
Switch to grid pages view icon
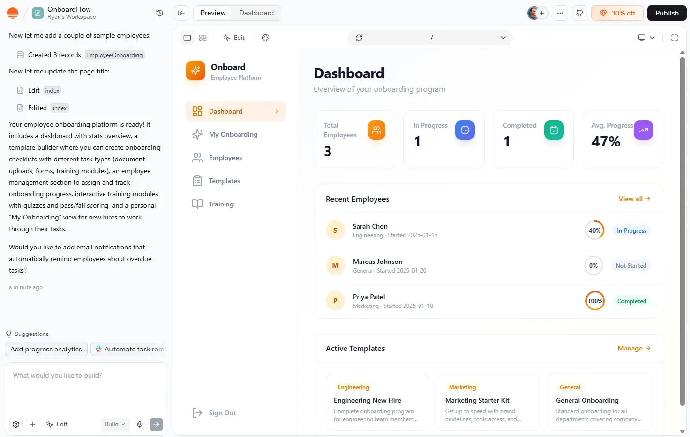(x=203, y=38)
